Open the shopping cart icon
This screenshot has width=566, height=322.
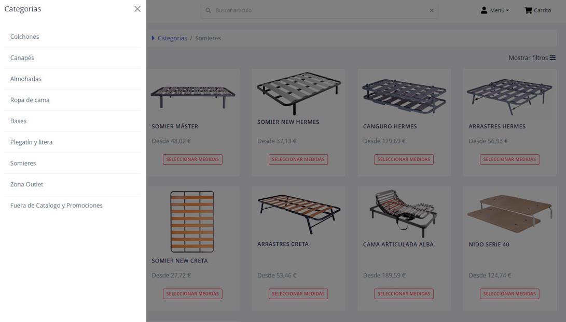click(528, 10)
